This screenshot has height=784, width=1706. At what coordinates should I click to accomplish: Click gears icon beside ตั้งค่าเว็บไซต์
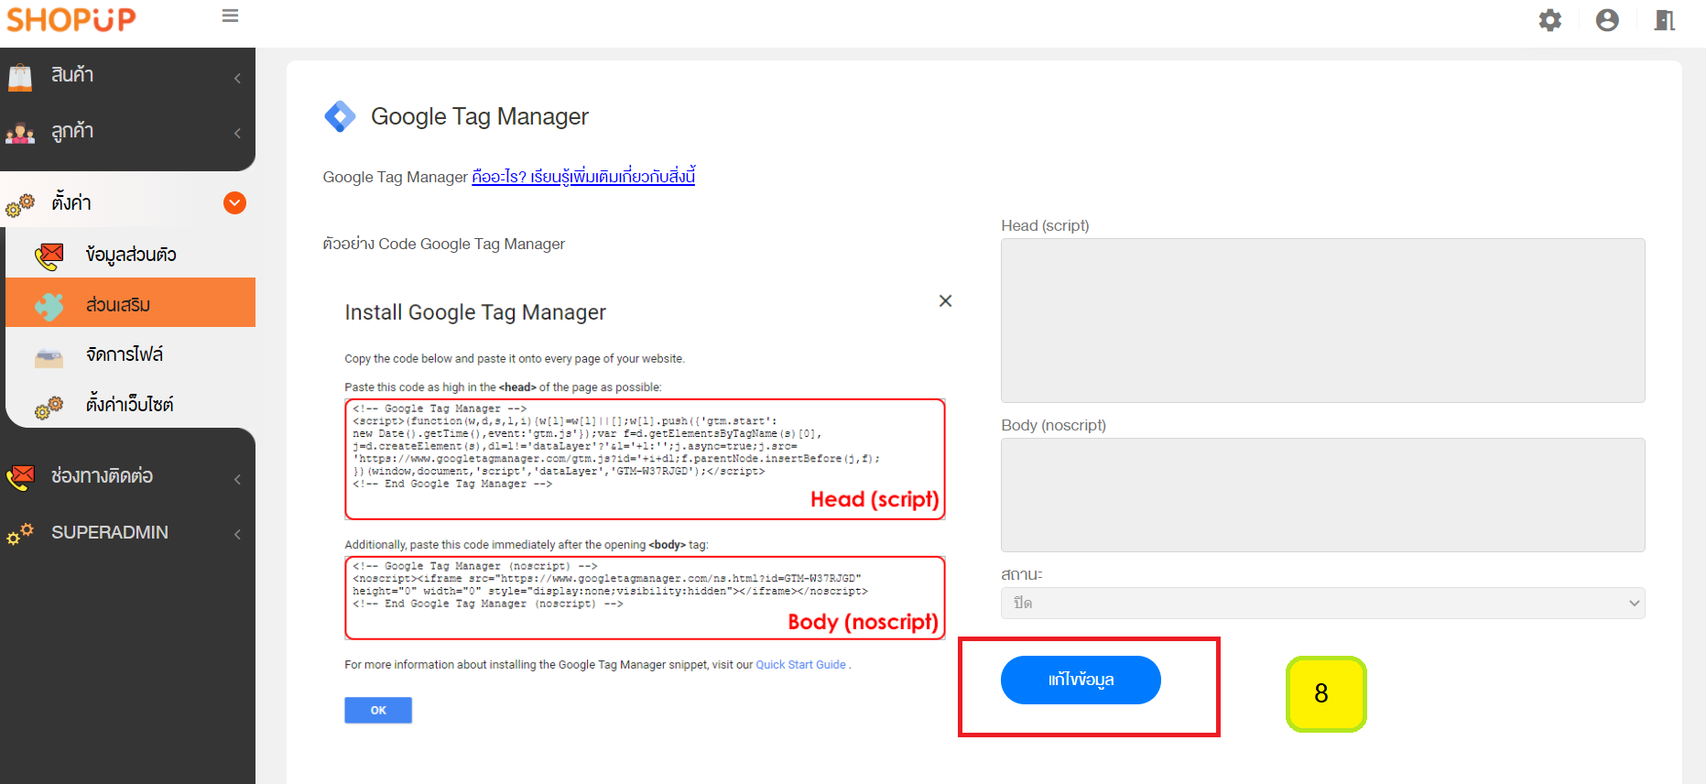pyautogui.click(x=49, y=407)
